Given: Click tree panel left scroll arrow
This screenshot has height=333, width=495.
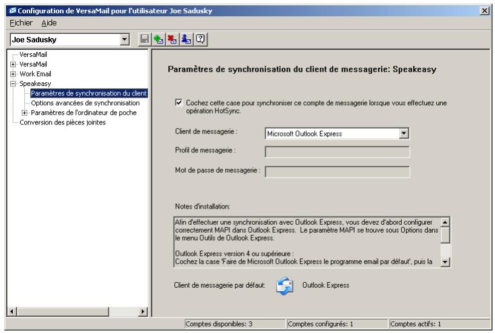Looking at the screenshot, I should tap(12, 312).
